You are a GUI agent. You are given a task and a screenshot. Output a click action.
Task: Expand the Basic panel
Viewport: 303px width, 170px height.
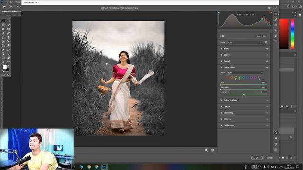coord(222,49)
